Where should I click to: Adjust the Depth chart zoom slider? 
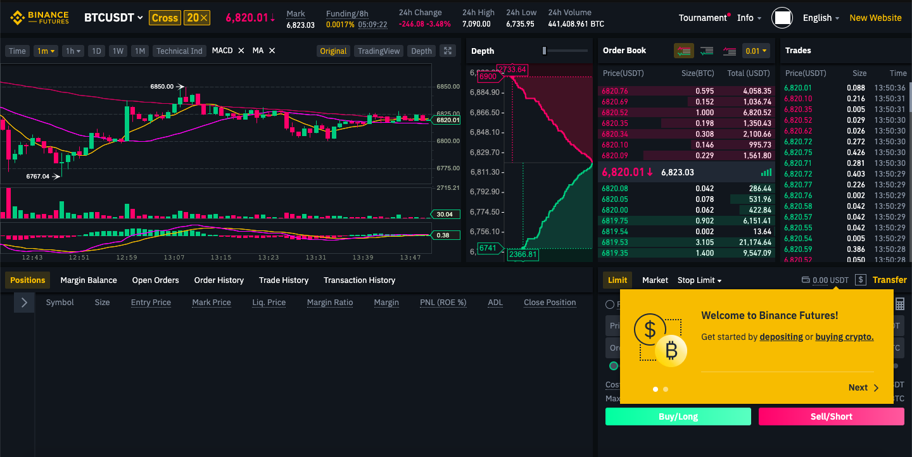click(x=545, y=51)
